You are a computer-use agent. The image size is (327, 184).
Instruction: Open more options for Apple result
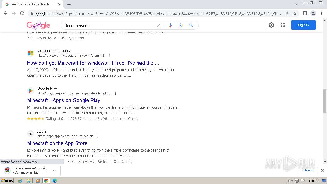(x=97, y=136)
